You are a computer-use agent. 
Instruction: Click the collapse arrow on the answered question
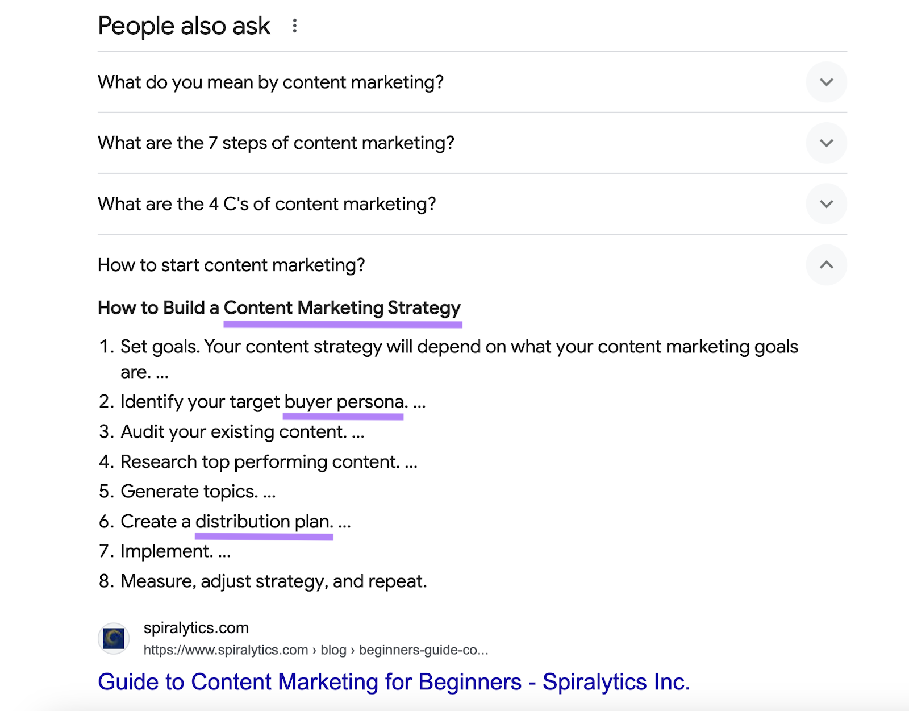(827, 264)
